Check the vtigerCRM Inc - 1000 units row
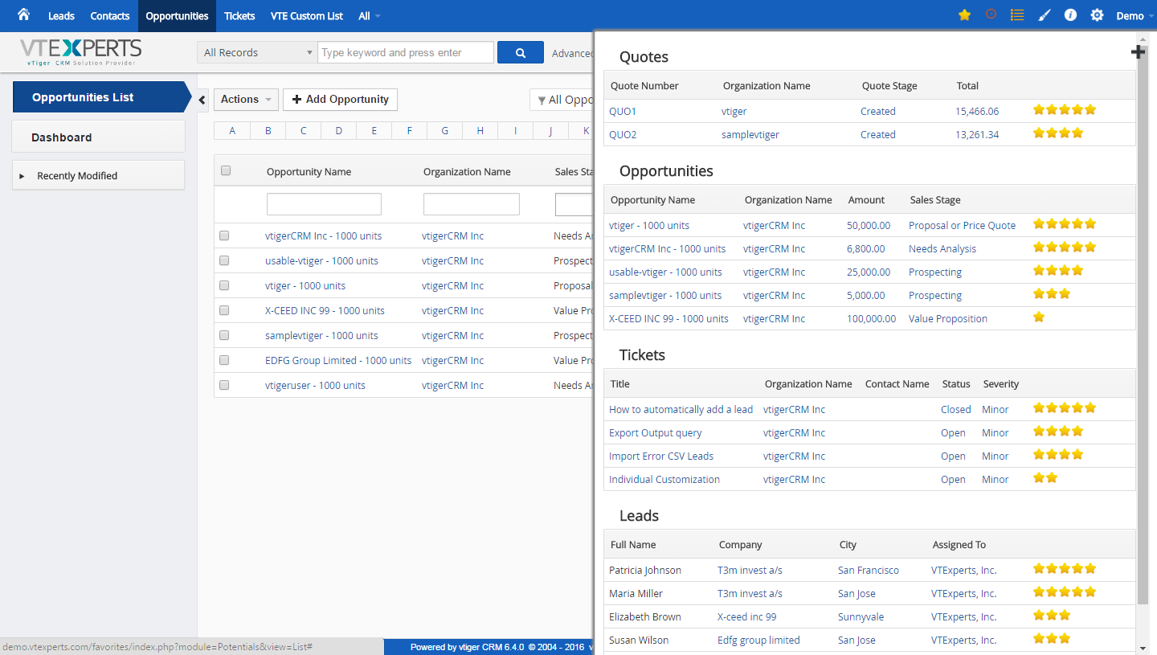The height and width of the screenshot is (655, 1157). tap(224, 235)
